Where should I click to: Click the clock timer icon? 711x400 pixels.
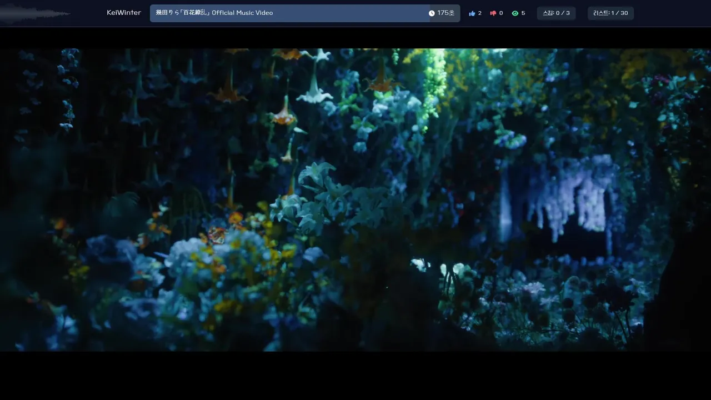pyautogui.click(x=432, y=13)
